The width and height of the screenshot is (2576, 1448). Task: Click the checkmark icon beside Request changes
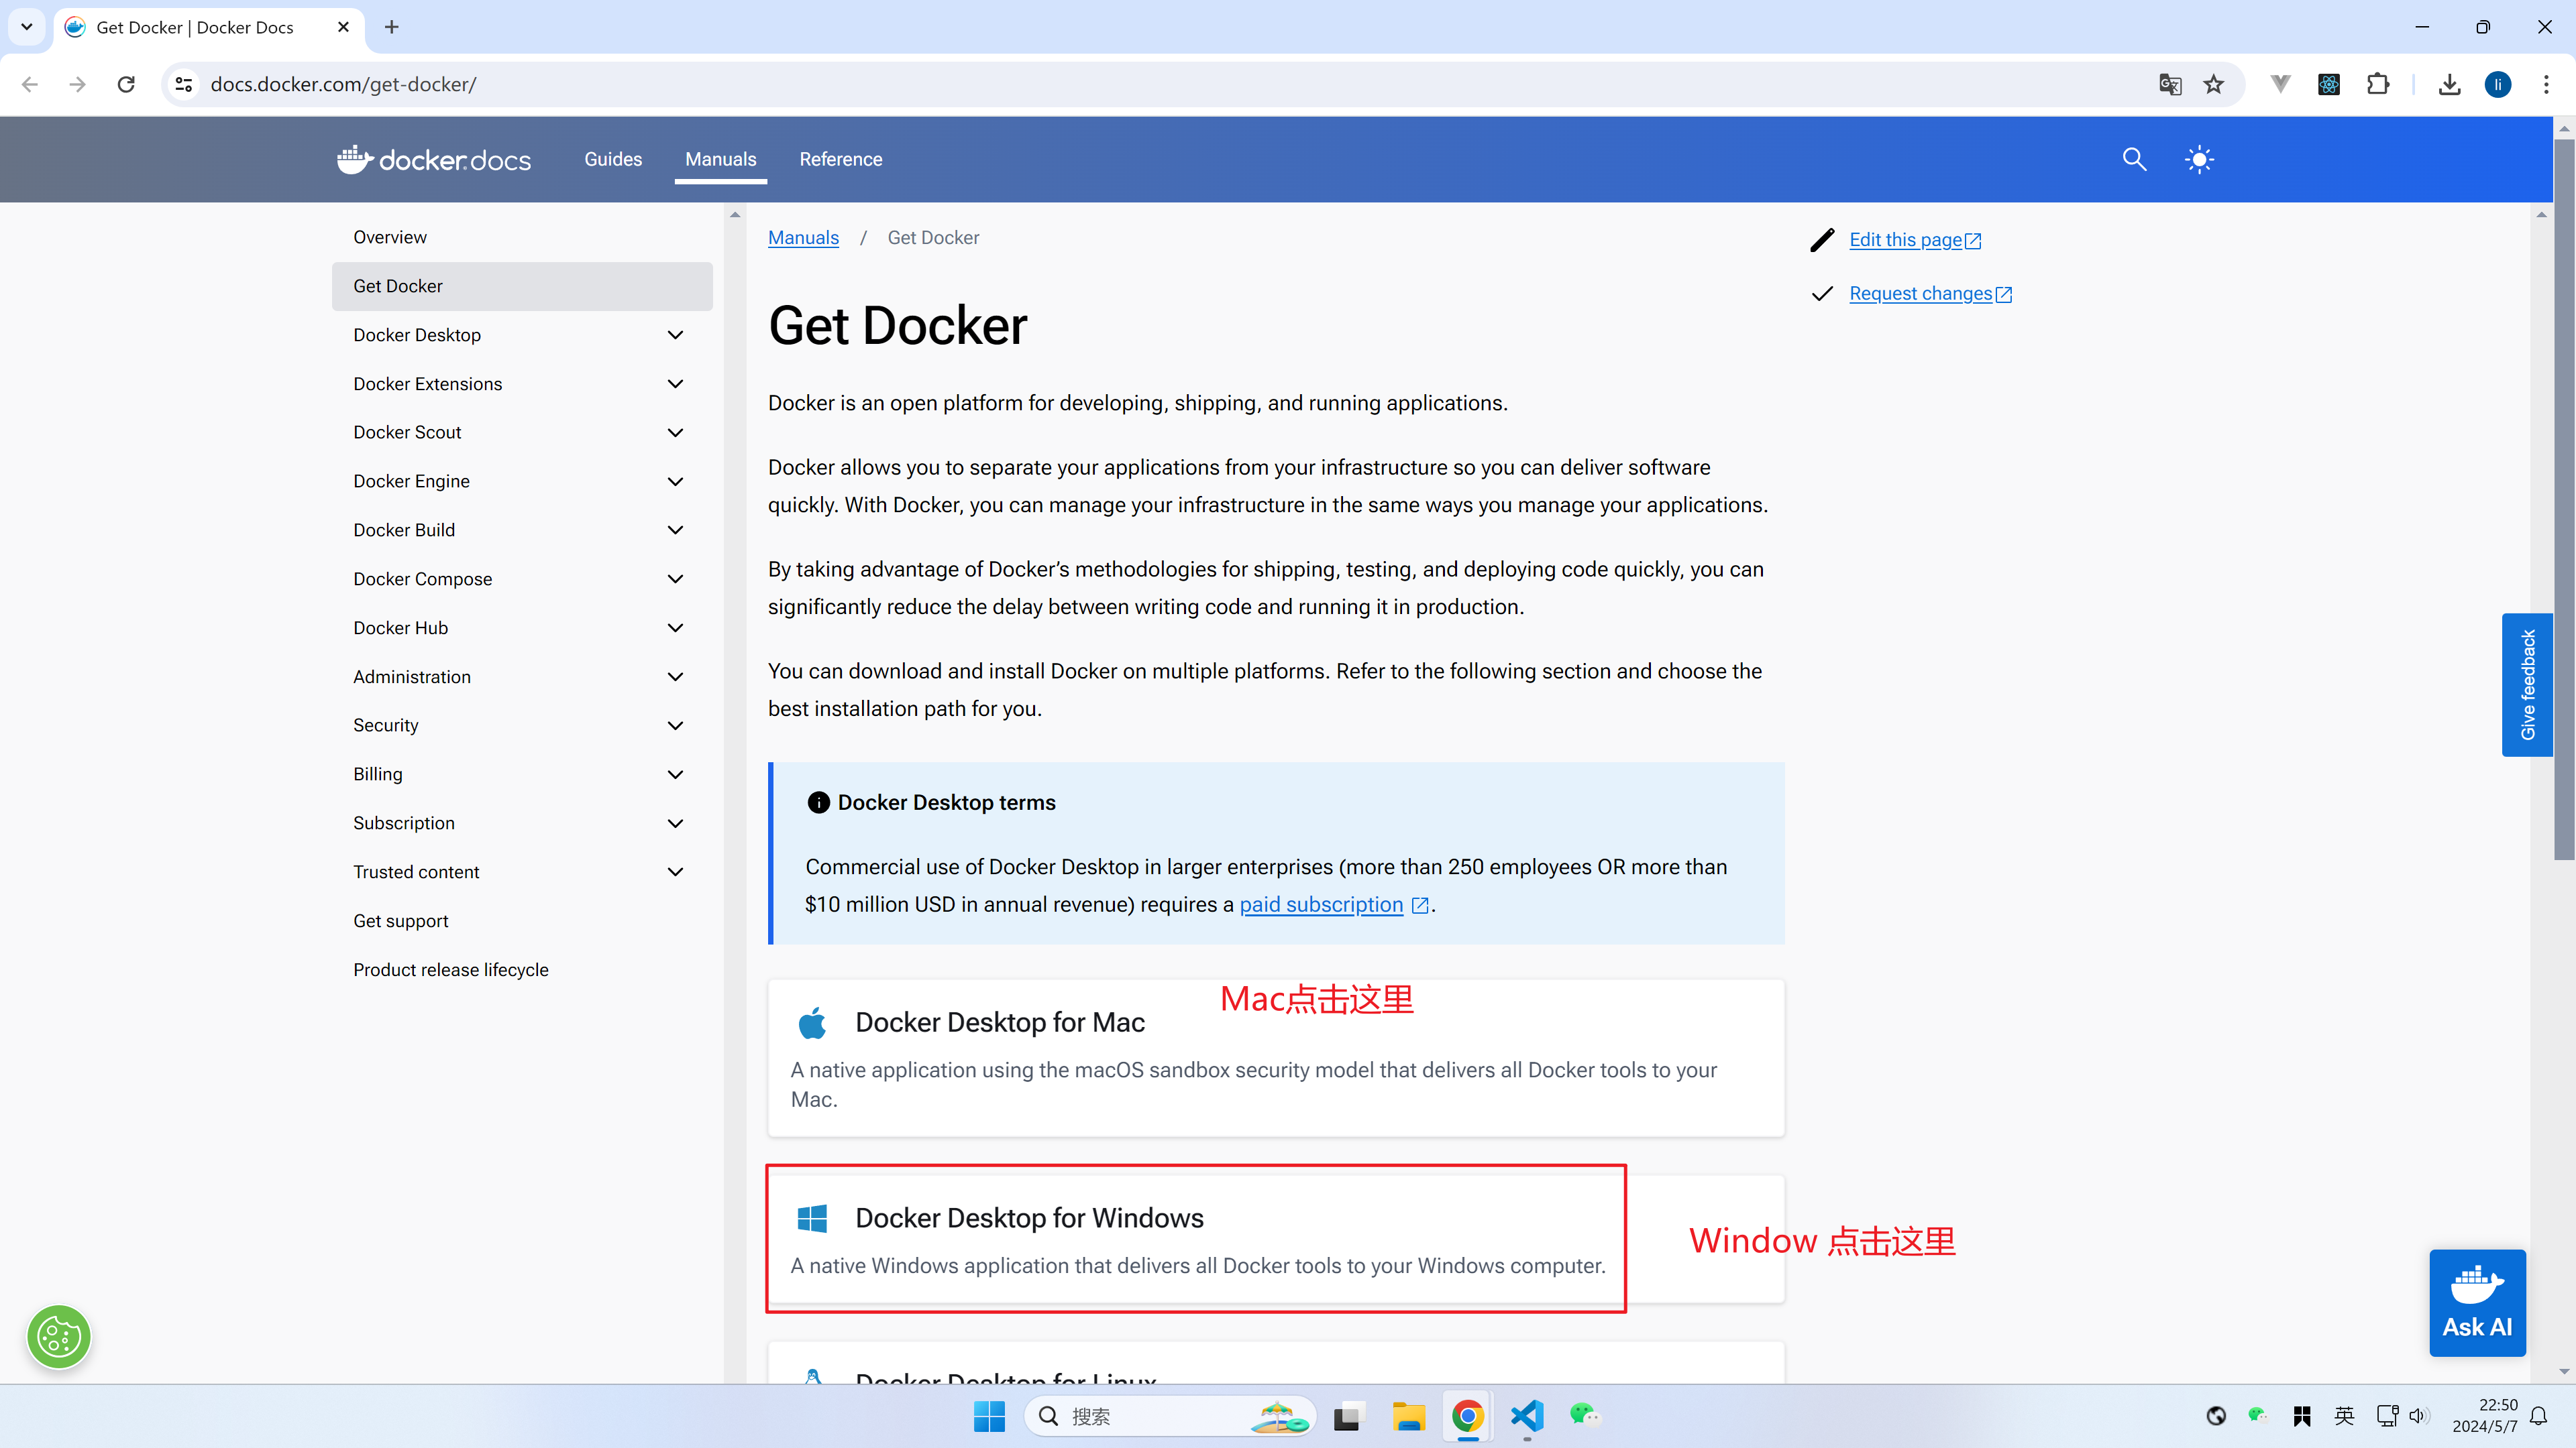click(x=1822, y=294)
